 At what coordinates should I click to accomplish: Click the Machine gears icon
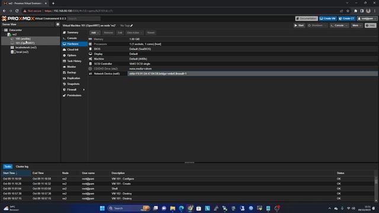click(x=91, y=59)
